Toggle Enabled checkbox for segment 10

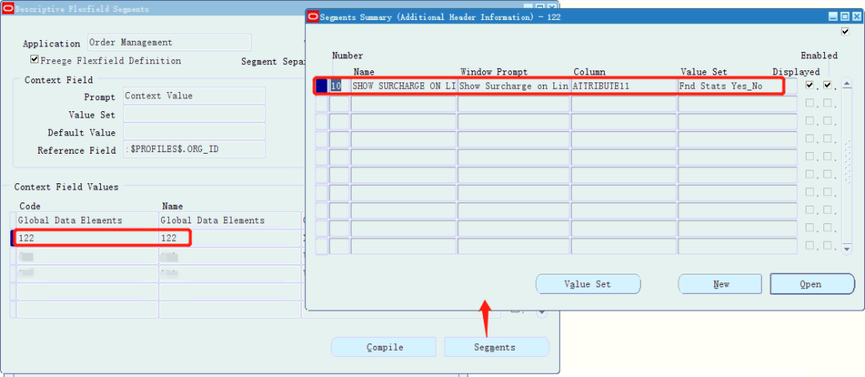[827, 85]
